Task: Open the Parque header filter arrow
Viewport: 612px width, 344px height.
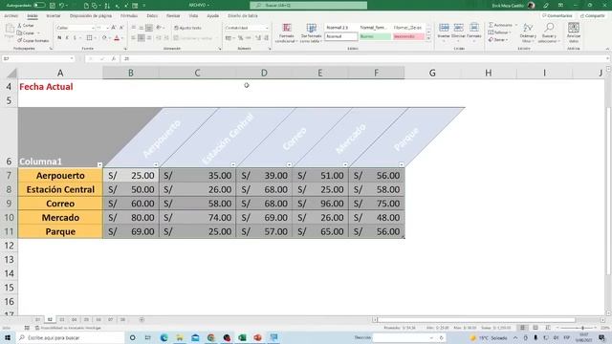Action: tap(402, 164)
